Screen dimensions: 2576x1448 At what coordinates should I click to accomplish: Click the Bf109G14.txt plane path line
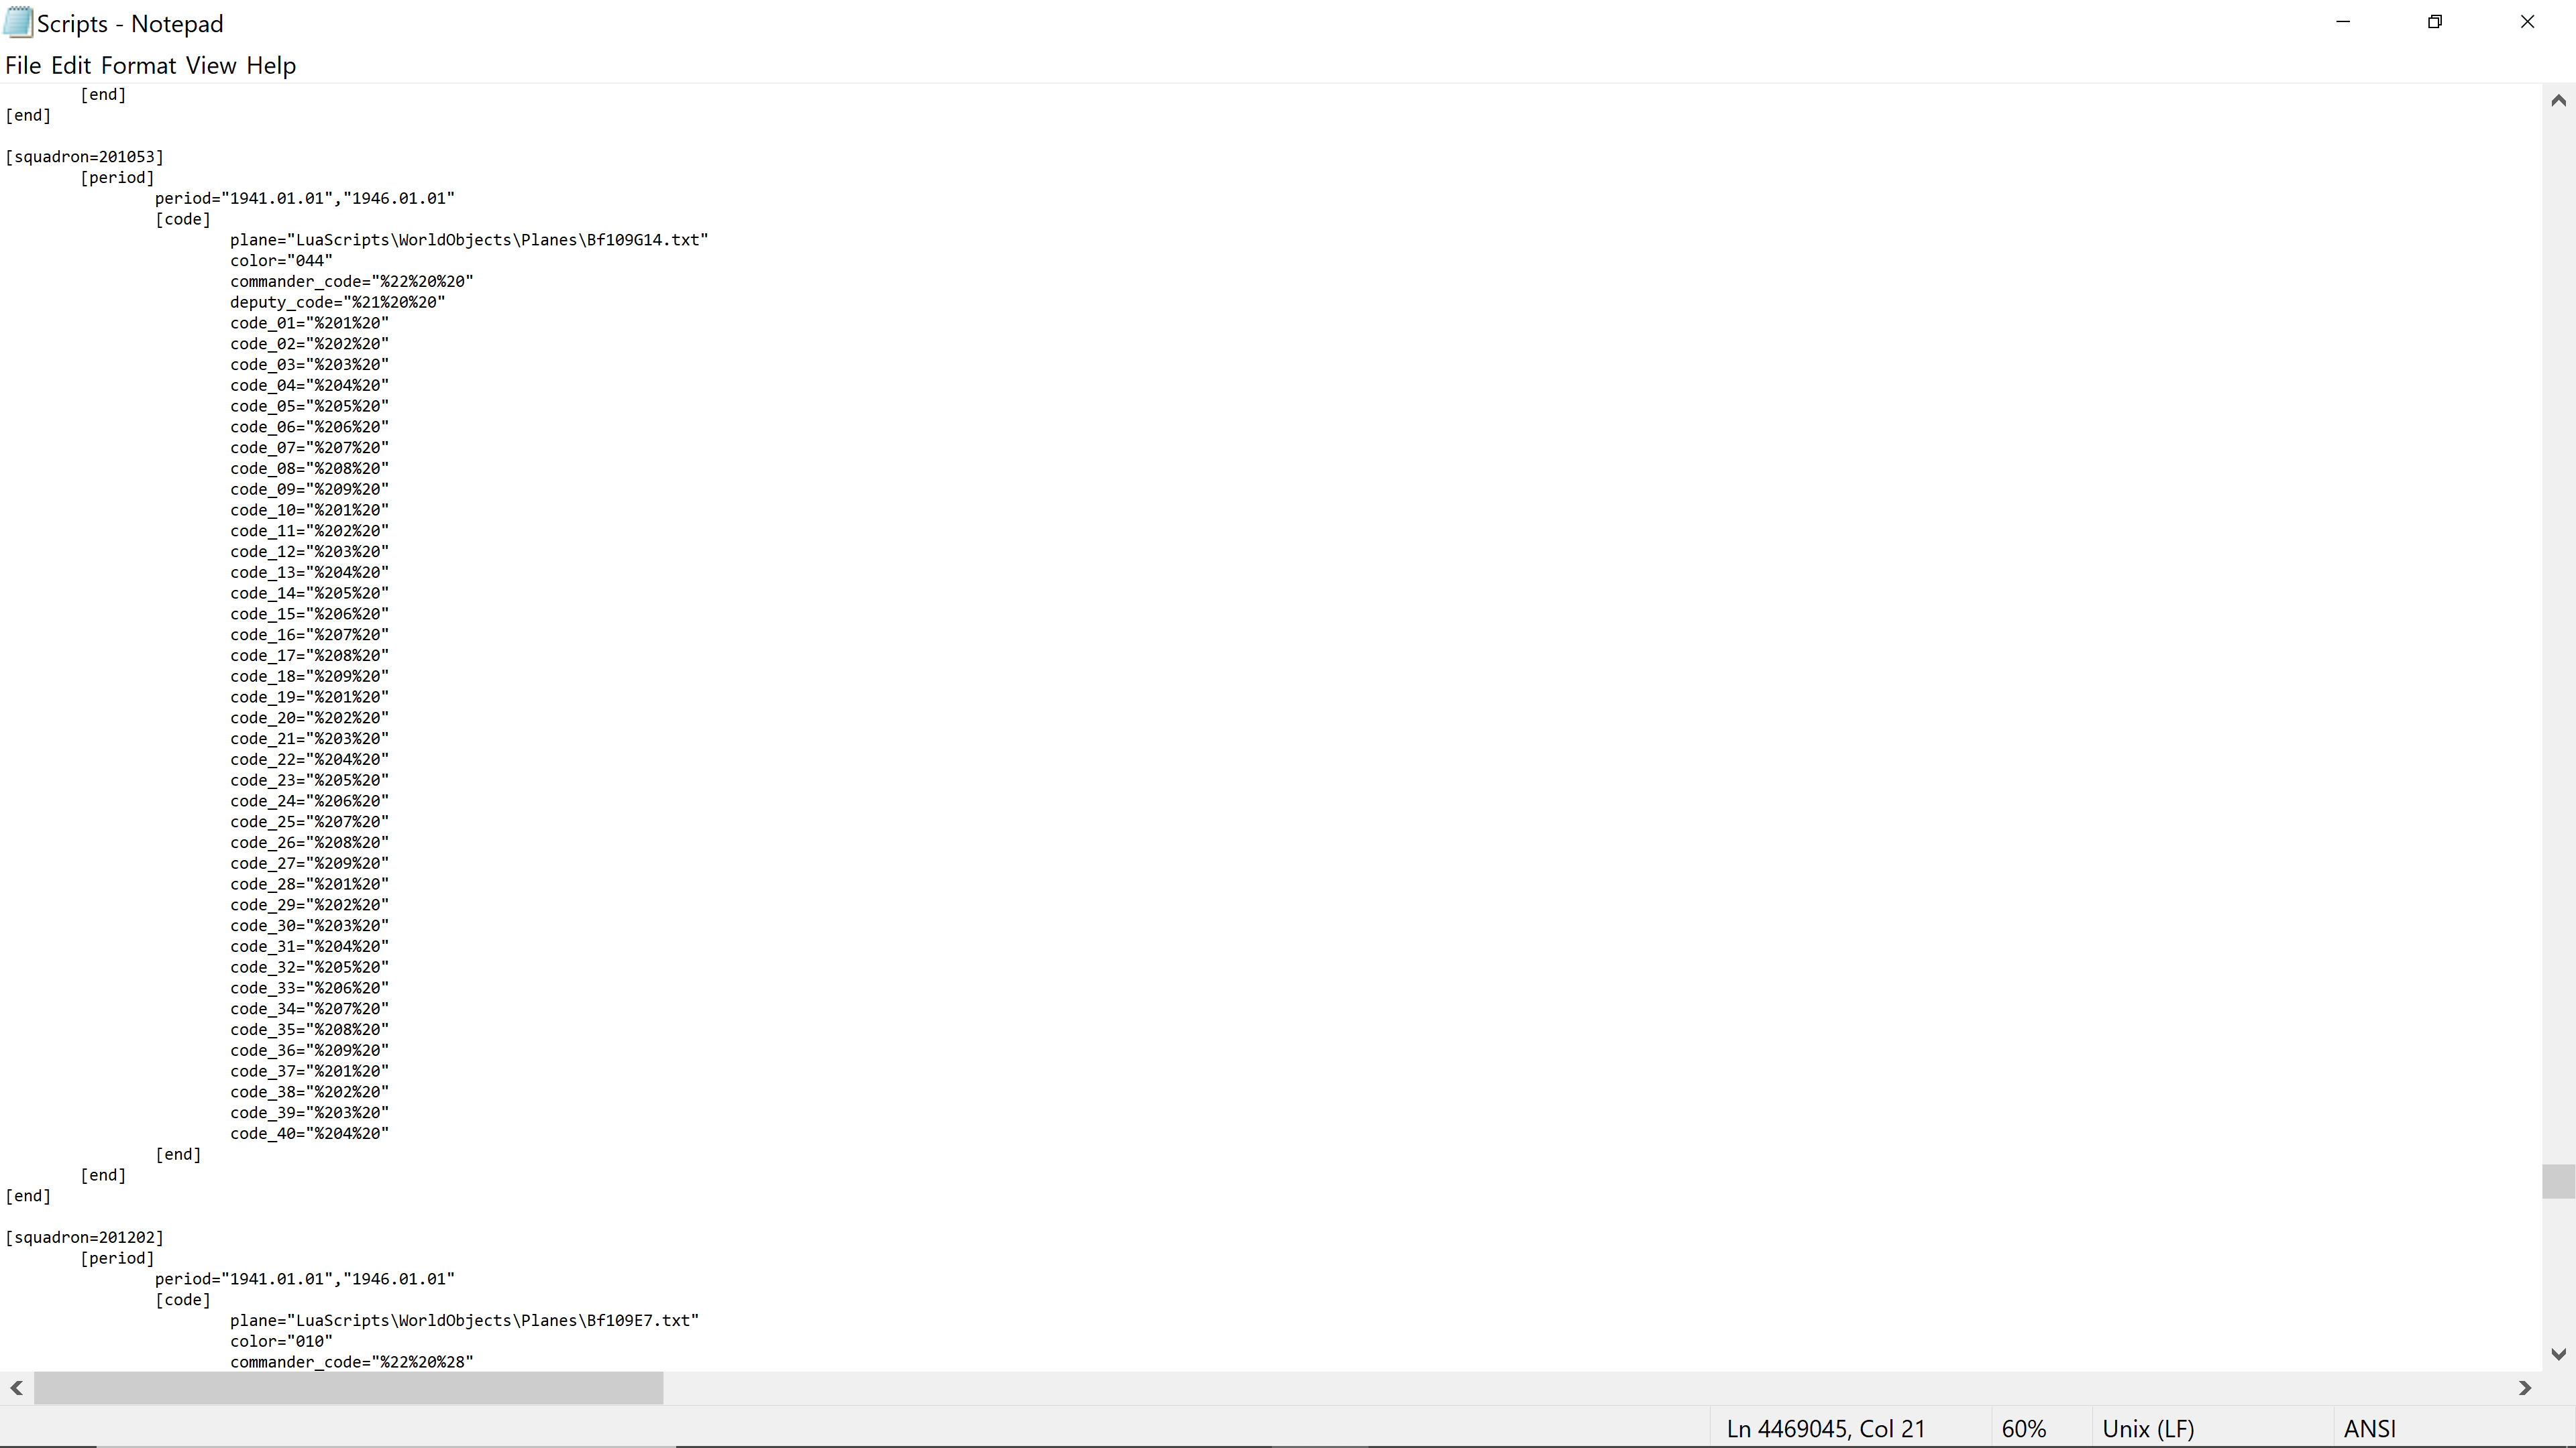coord(469,240)
